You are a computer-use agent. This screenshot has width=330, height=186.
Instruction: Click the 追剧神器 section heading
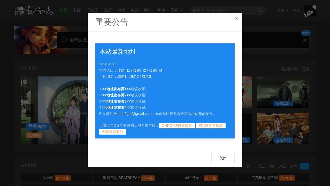[x=29, y=166]
